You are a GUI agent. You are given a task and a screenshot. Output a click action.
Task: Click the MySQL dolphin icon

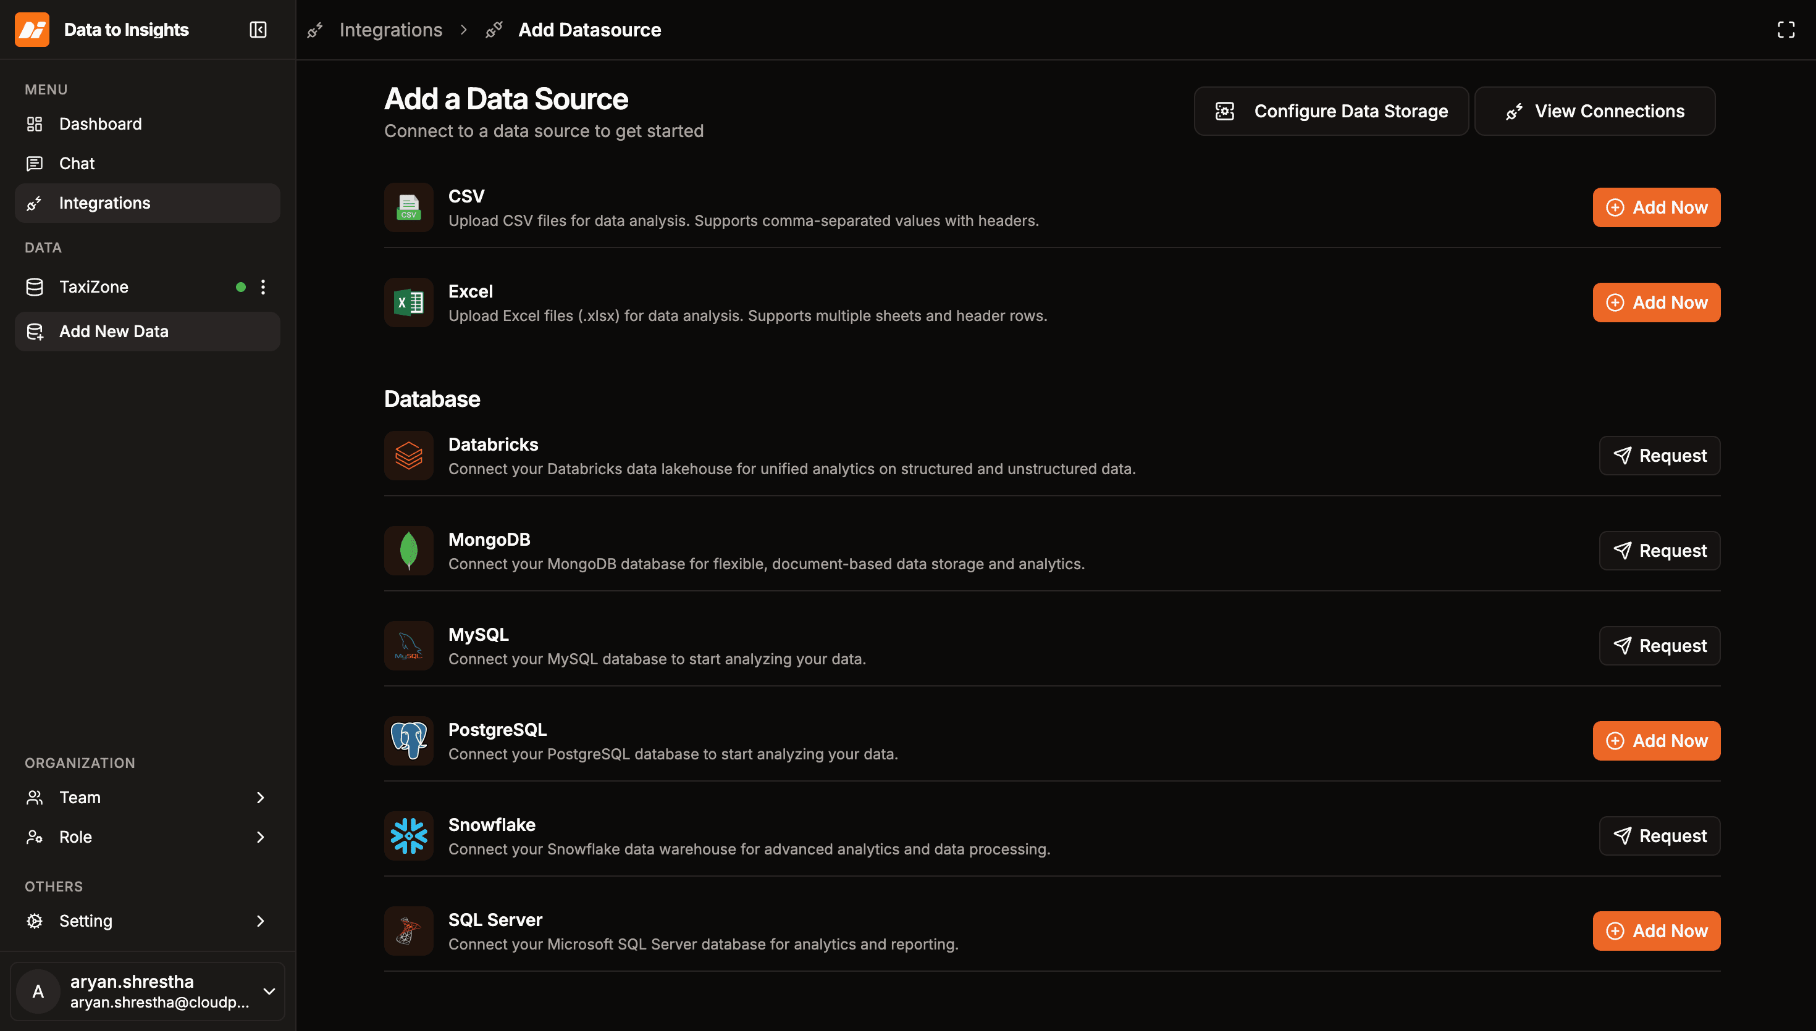click(x=409, y=645)
